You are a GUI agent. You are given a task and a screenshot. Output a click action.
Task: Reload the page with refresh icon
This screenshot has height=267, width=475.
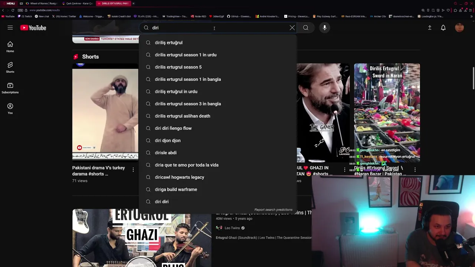[x=13, y=10]
